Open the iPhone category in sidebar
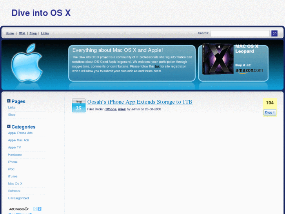This screenshot has height=214, width=285. pyautogui.click(x=13, y=162)
